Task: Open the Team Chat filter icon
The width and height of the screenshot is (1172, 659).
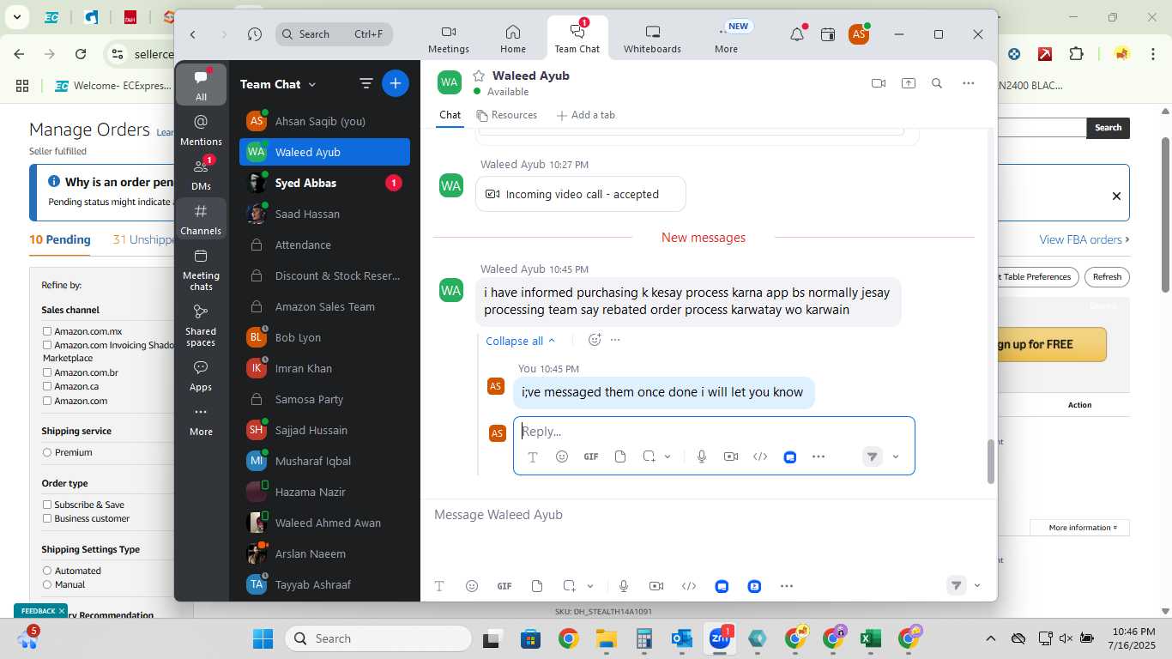Action: pyautogui.click(x=365, y=83)
